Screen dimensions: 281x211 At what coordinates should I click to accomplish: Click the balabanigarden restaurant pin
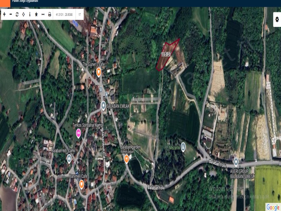(126, 159)
